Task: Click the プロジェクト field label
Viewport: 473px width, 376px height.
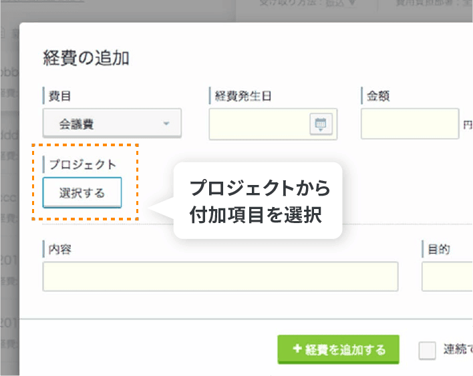Action: pos(82,164)
